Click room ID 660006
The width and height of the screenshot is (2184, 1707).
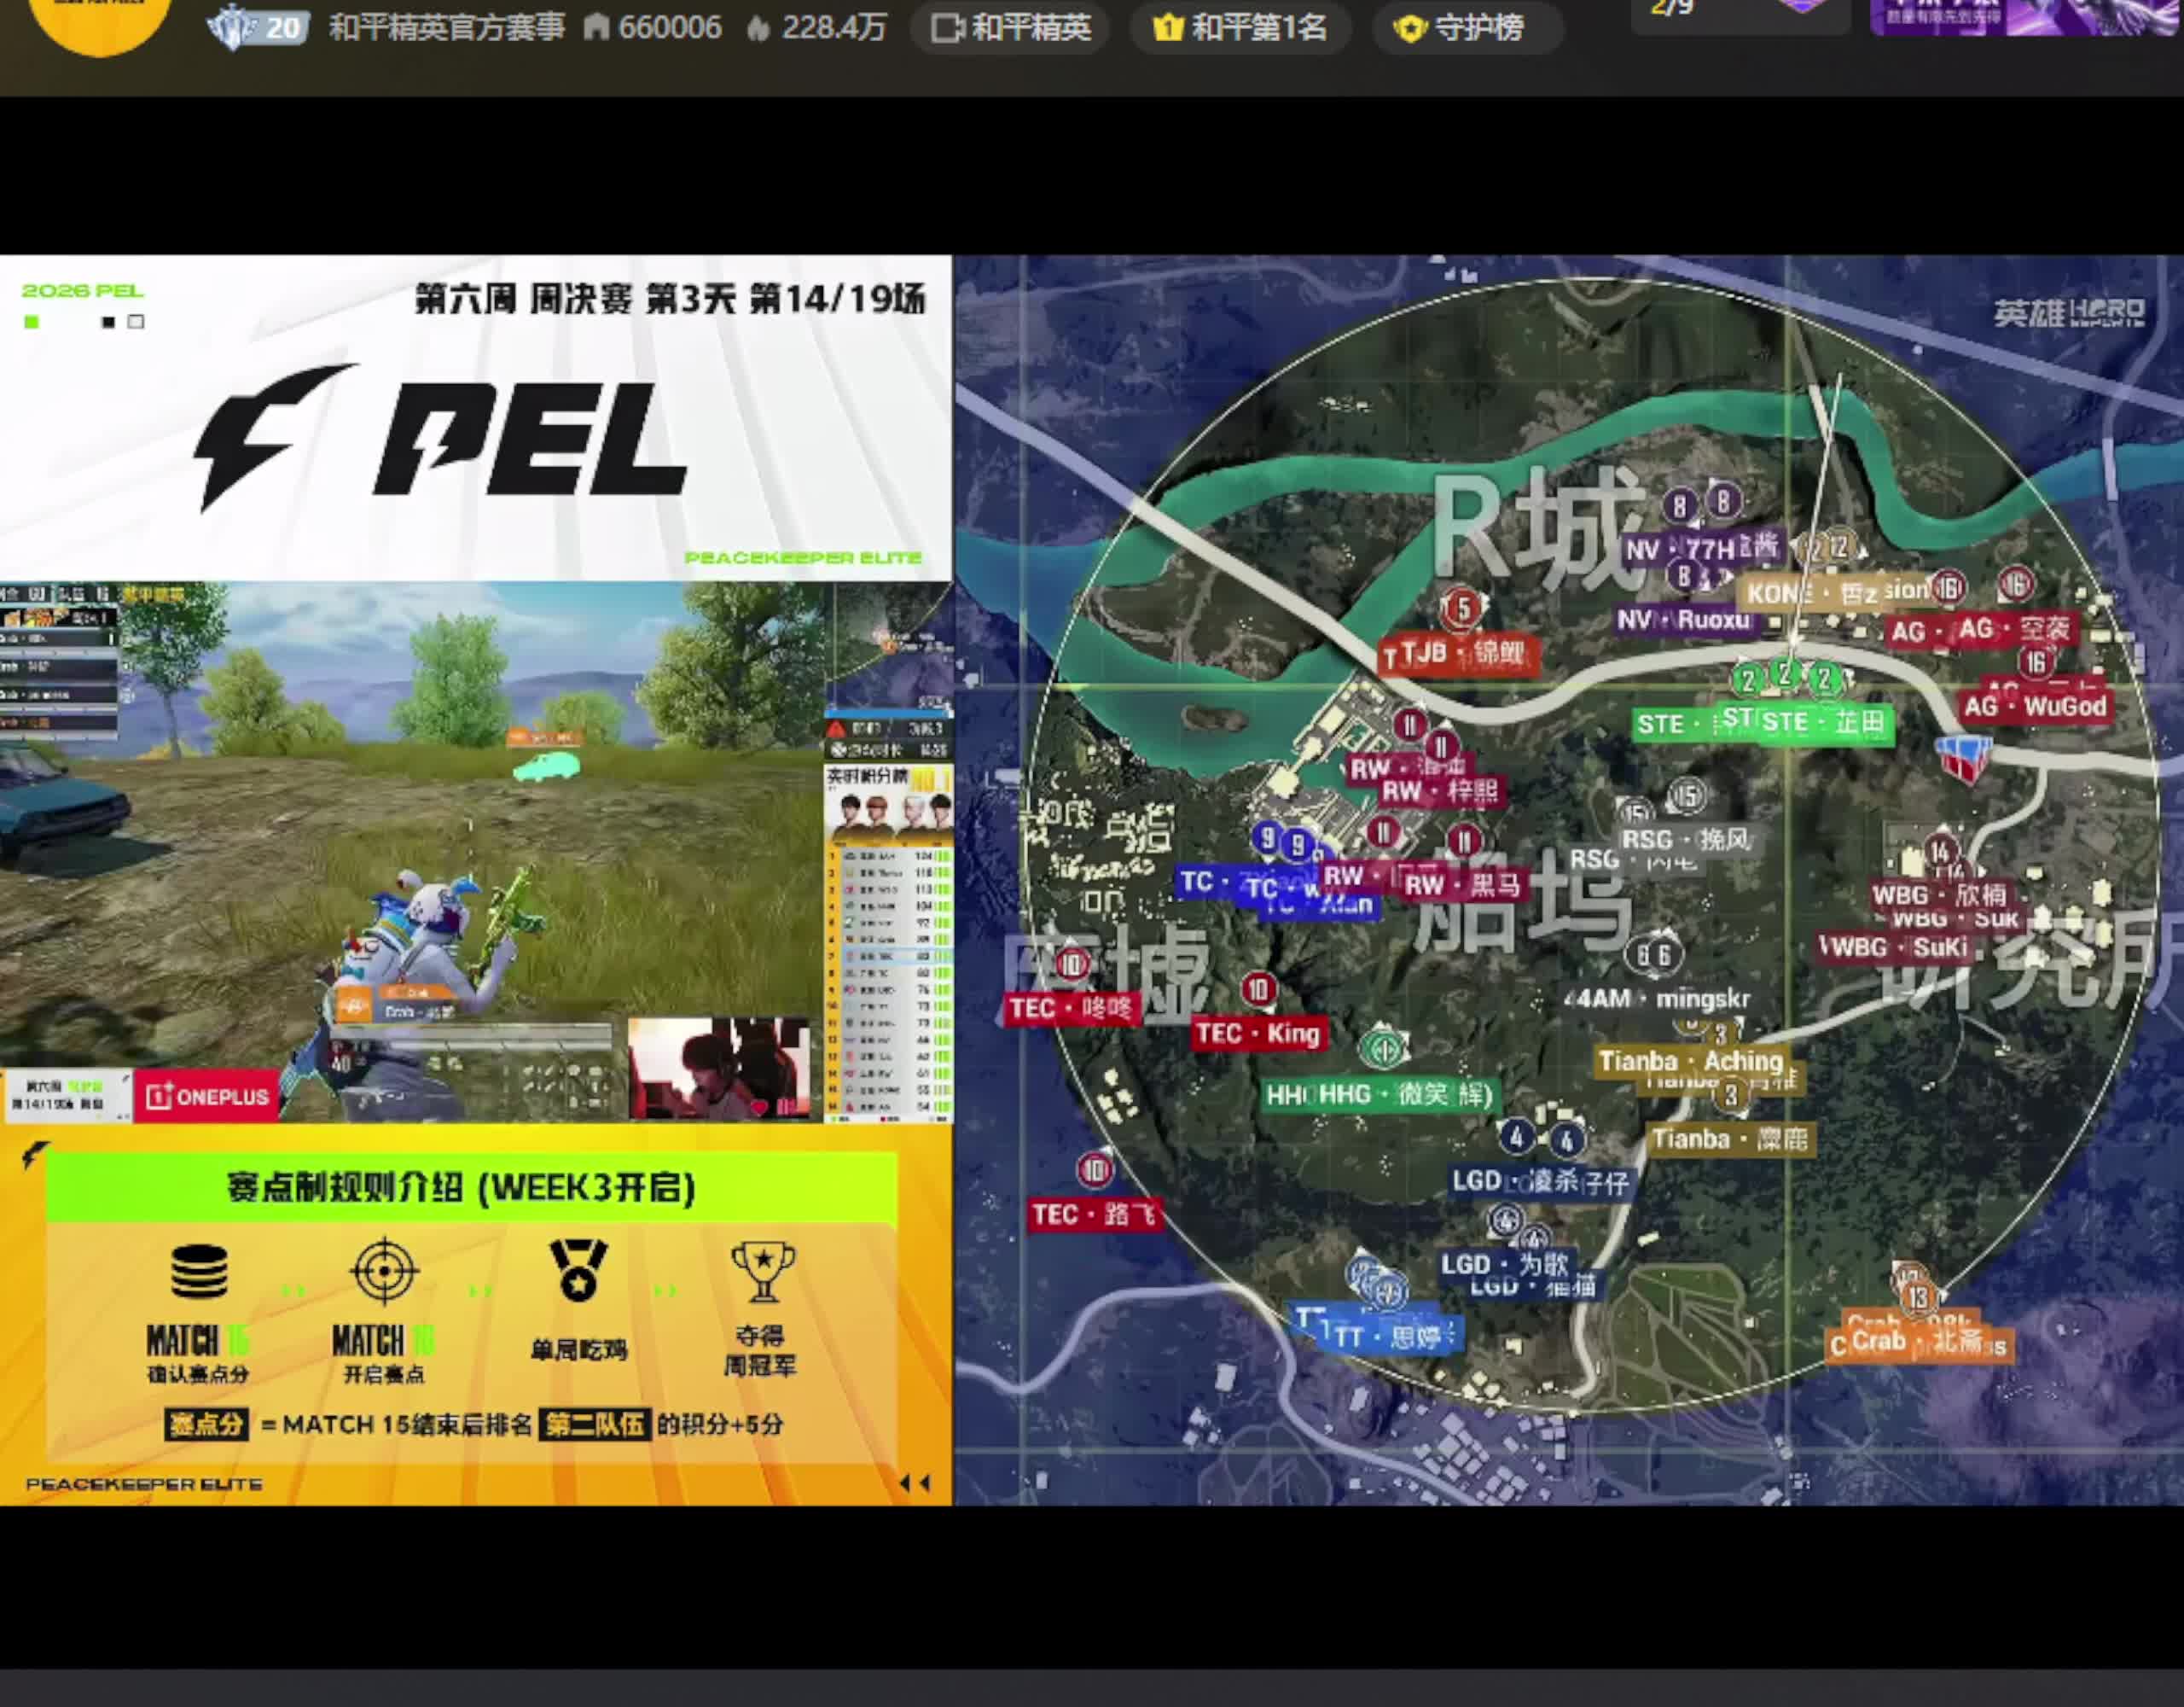click(653, 28)
